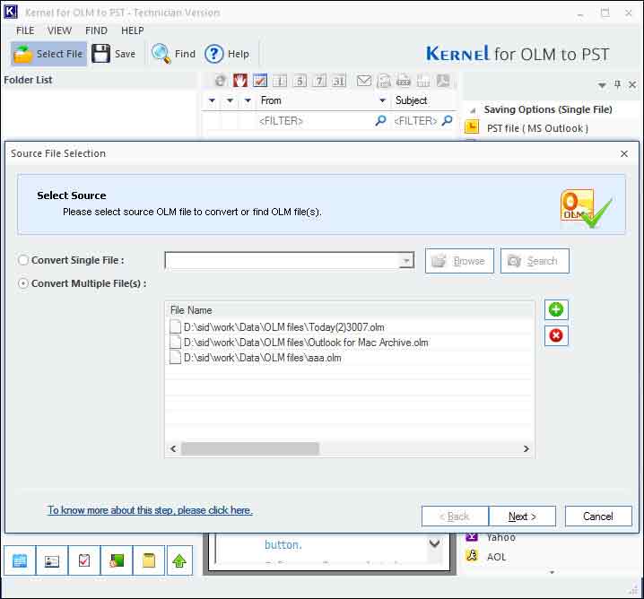Click the grayed-out icon right of the envelope
Viewport: 644px width, 599px height.
pyautogui.click(x=384, y=81)
